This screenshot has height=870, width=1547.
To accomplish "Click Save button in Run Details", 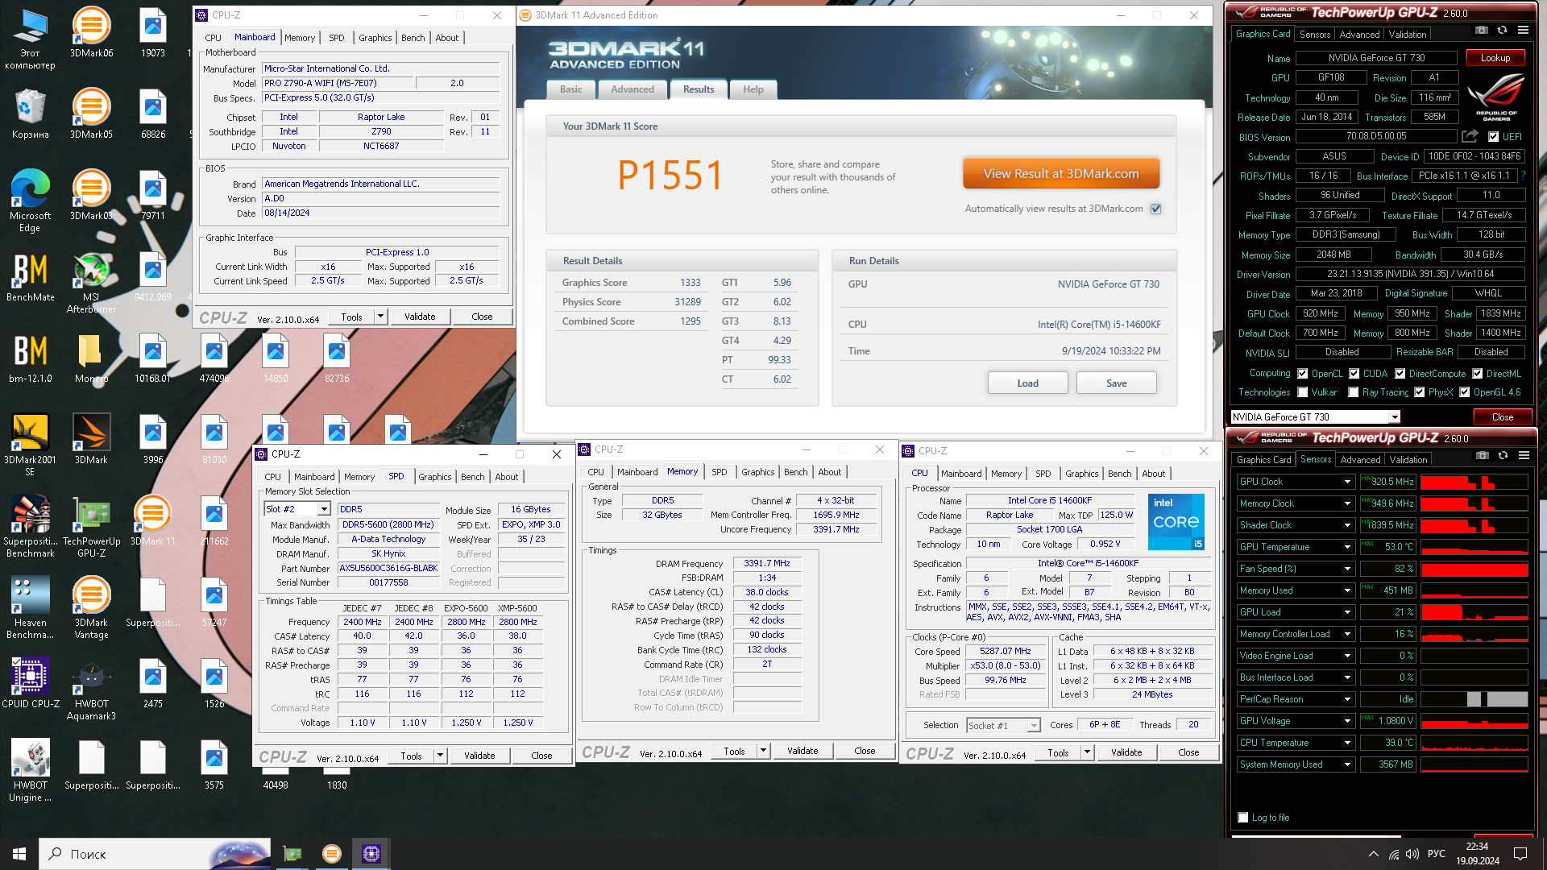I will [x=1116, y=383].
